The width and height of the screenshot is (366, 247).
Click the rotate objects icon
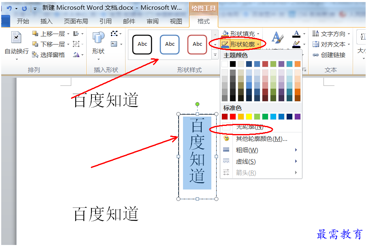coord(77,55)
